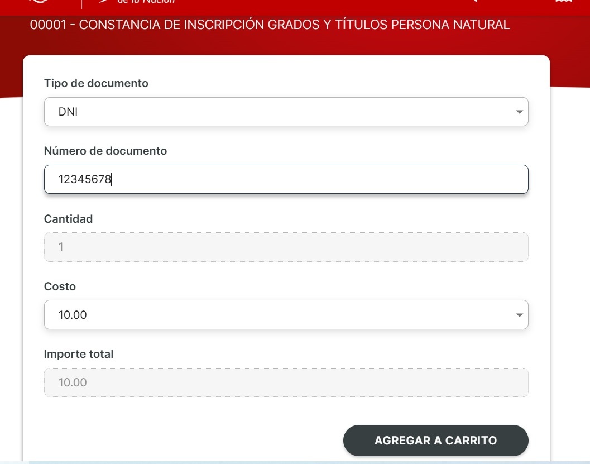Image resolution: width=590 pixels, height=464 pixels.
Task: Click the Tipo de documento label
Action: [x=96, y=83]
